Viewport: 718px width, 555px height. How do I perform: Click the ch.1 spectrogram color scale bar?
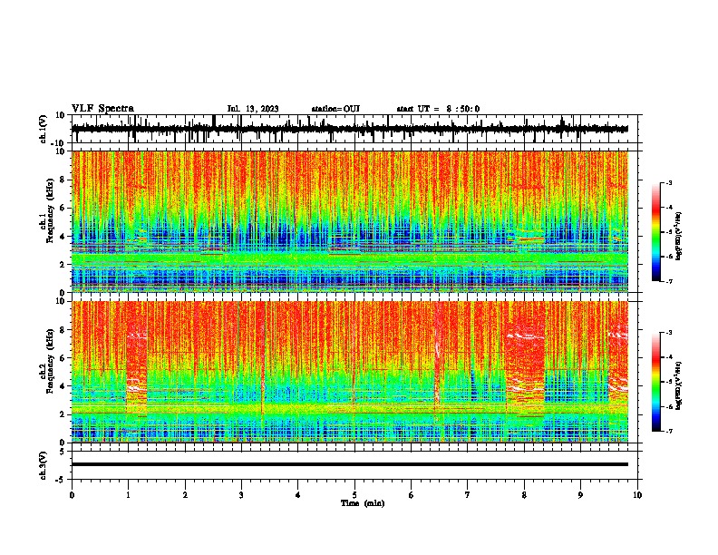click(x=655, y=231)
